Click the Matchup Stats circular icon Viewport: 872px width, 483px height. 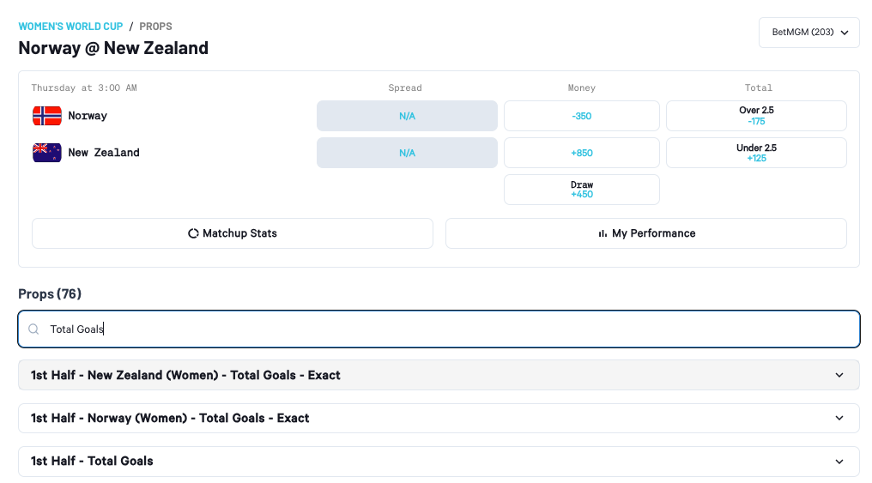tap(193, 233)
